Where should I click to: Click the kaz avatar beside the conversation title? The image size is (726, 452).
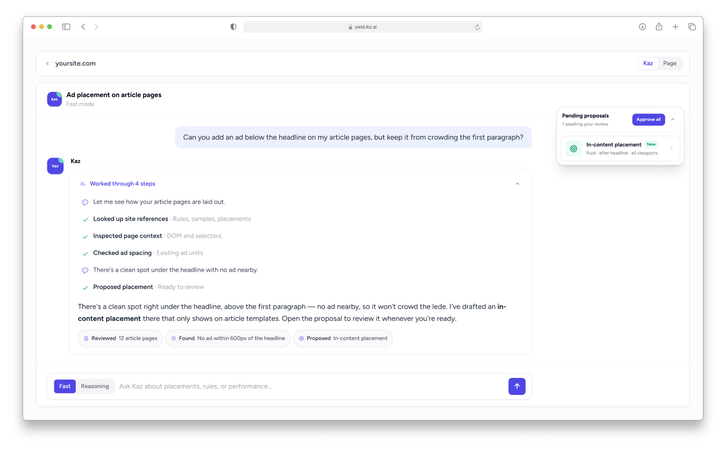(x=54, y=99)
